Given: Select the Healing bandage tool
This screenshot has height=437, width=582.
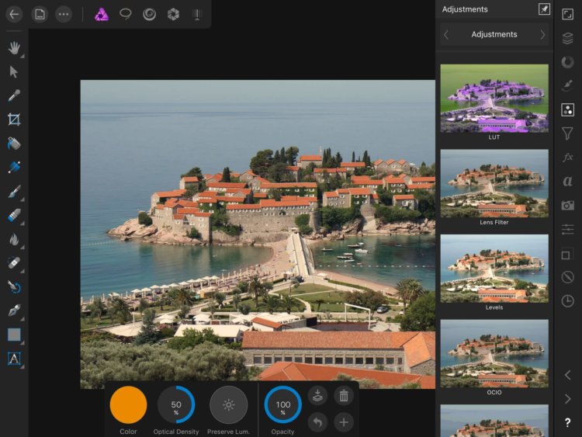Looking at the screenshot, I should tap(14, 263).
